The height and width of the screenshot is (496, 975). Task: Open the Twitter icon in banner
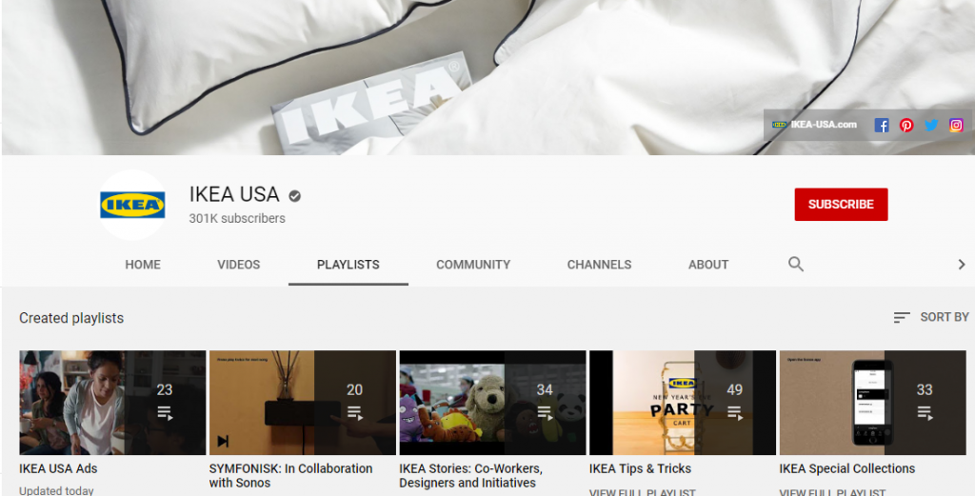[x=931, y=125]
